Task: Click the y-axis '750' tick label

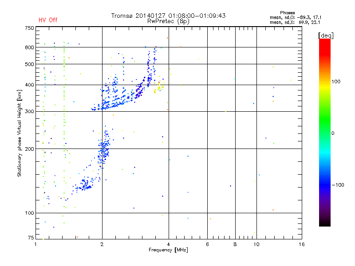Action: pyautogui.click(x=29, y=28)
